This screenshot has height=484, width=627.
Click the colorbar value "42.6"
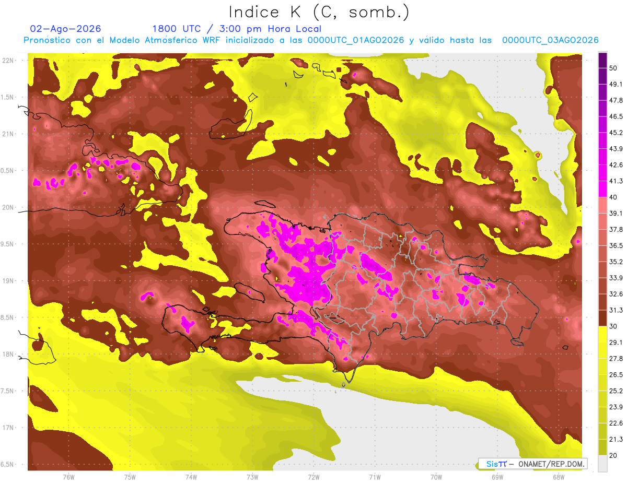coord(616,165)
